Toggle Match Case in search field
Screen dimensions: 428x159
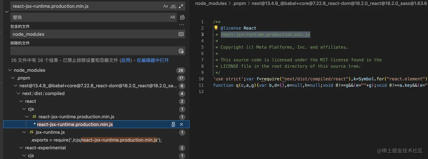[166, 6]
